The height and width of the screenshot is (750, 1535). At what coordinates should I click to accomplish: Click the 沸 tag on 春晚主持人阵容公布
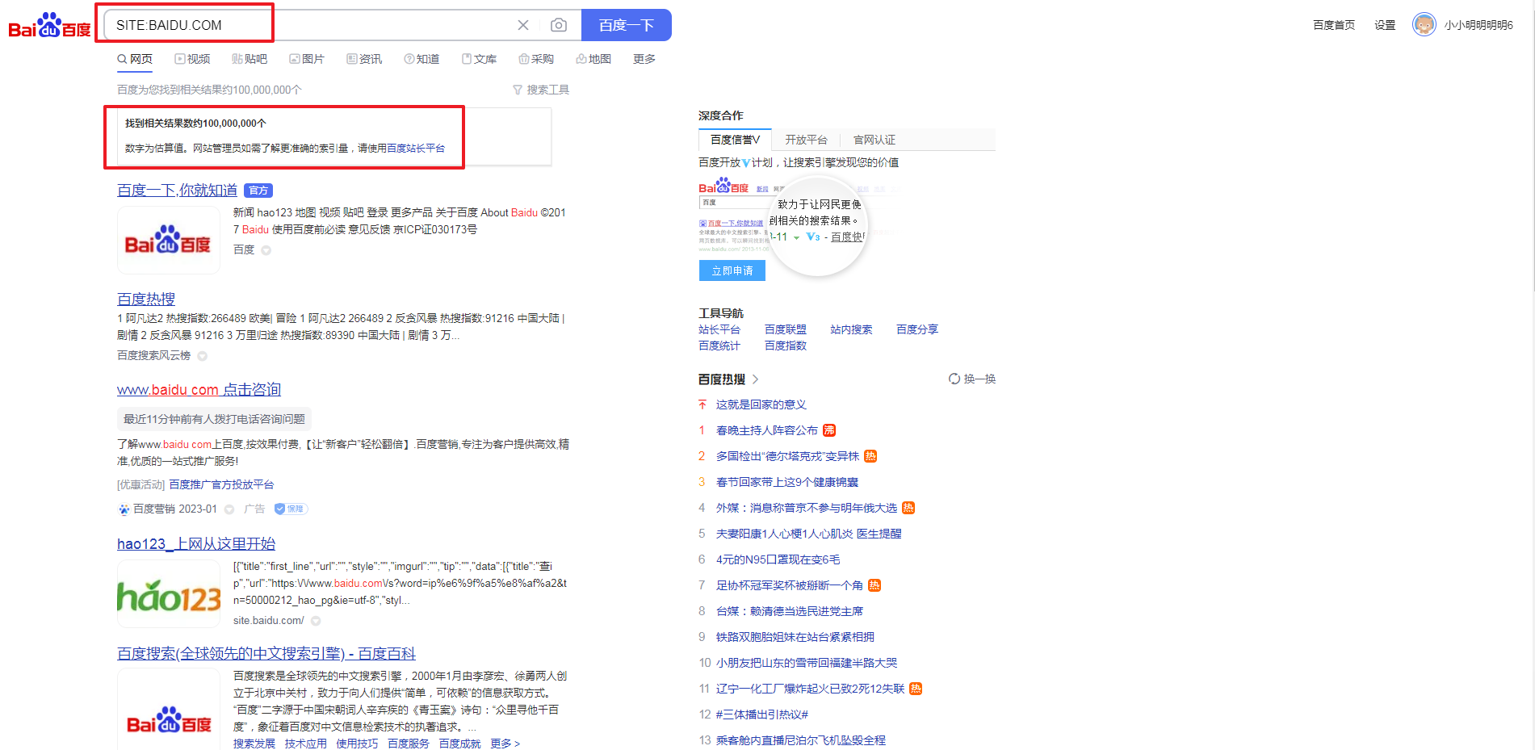pyautogui.click(x=829, y=430)
